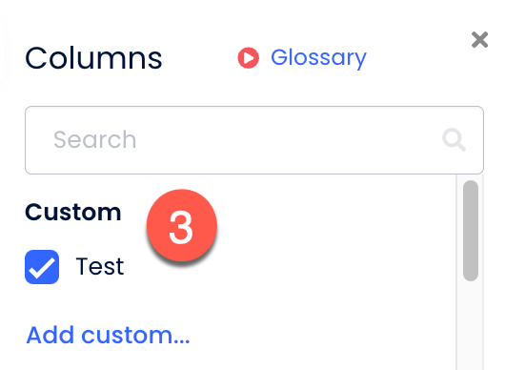
Task: Click the red number 3 badge
Action: pyautogui.click(x=182, y=225)
